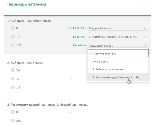The height and width of the screenshot is (125, 154).
Task: Click the answer text '-78'
Action: click(18, 37)
